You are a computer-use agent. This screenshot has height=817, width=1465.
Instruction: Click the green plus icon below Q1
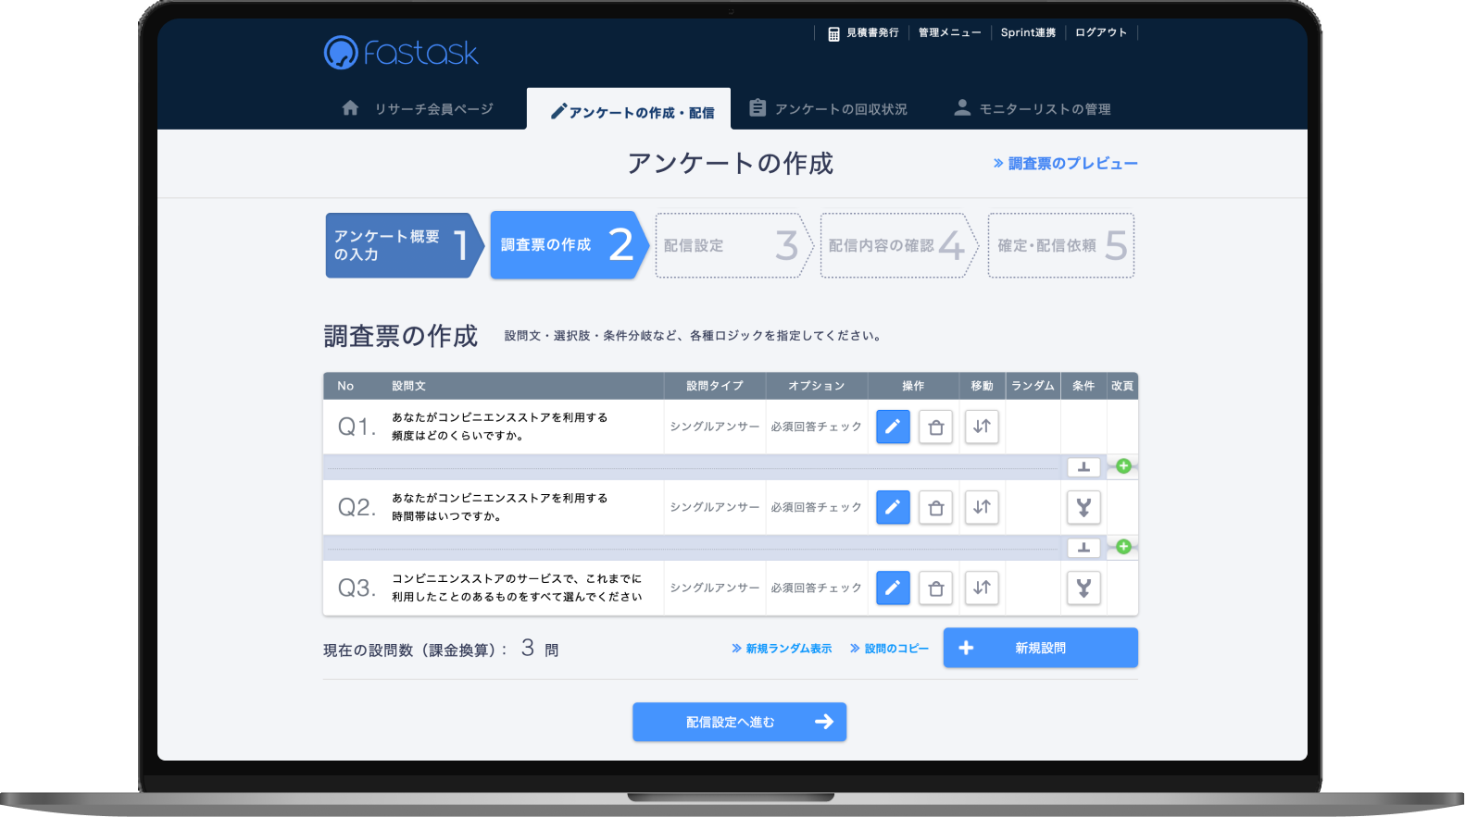(1123, 466)
